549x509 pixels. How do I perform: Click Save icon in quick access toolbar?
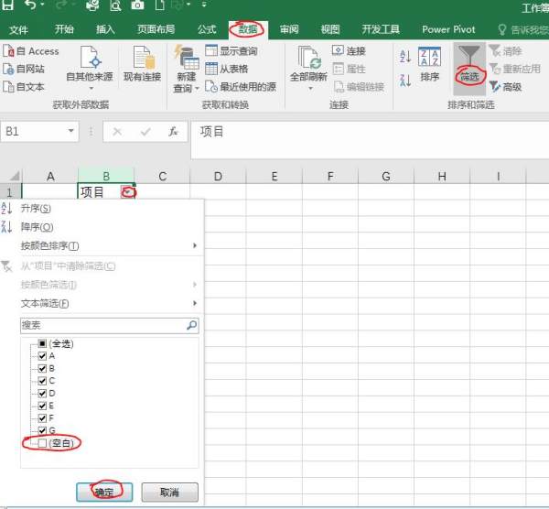tap(8, 6)
